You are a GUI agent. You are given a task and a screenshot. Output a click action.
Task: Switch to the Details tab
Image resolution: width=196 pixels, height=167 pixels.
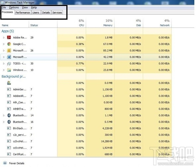46,13
